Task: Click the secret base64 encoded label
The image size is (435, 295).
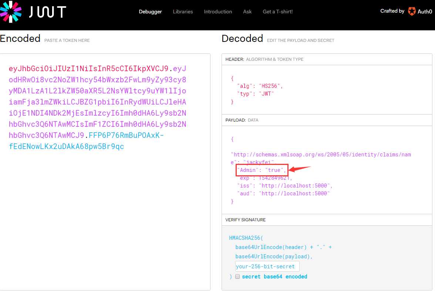Action: tap(274, 276)
